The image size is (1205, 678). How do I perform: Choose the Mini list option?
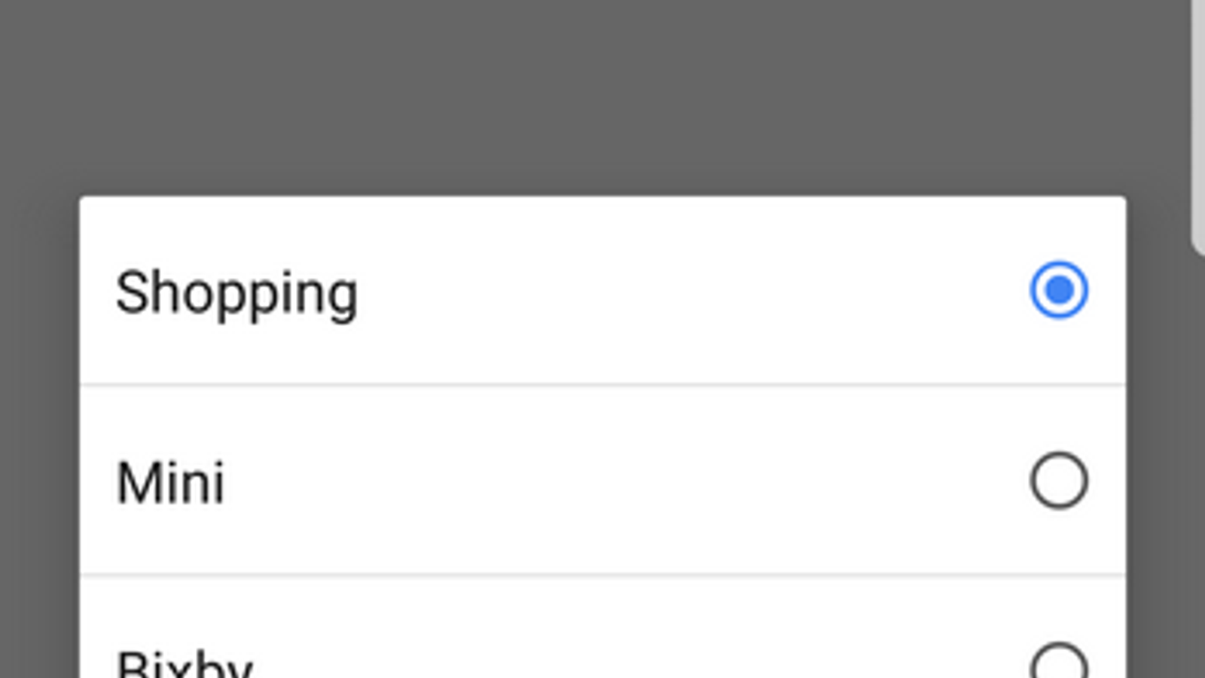(x=527, y=481)
